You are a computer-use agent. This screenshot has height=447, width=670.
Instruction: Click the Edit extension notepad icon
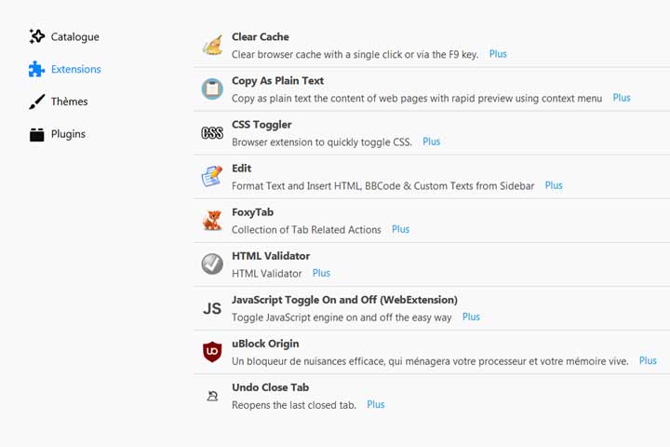pyautogui.click(x=212, y=176)
